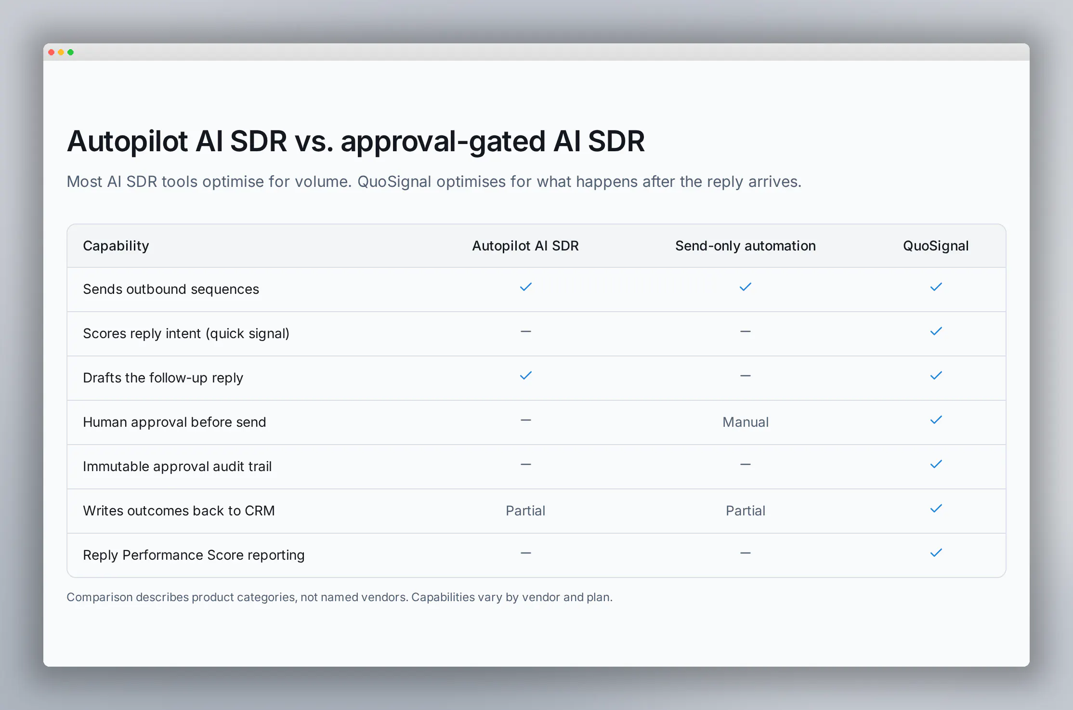
Task: Click the Send-only dash for Drafts the follow-up reply
Action: [x=745, y=376]
